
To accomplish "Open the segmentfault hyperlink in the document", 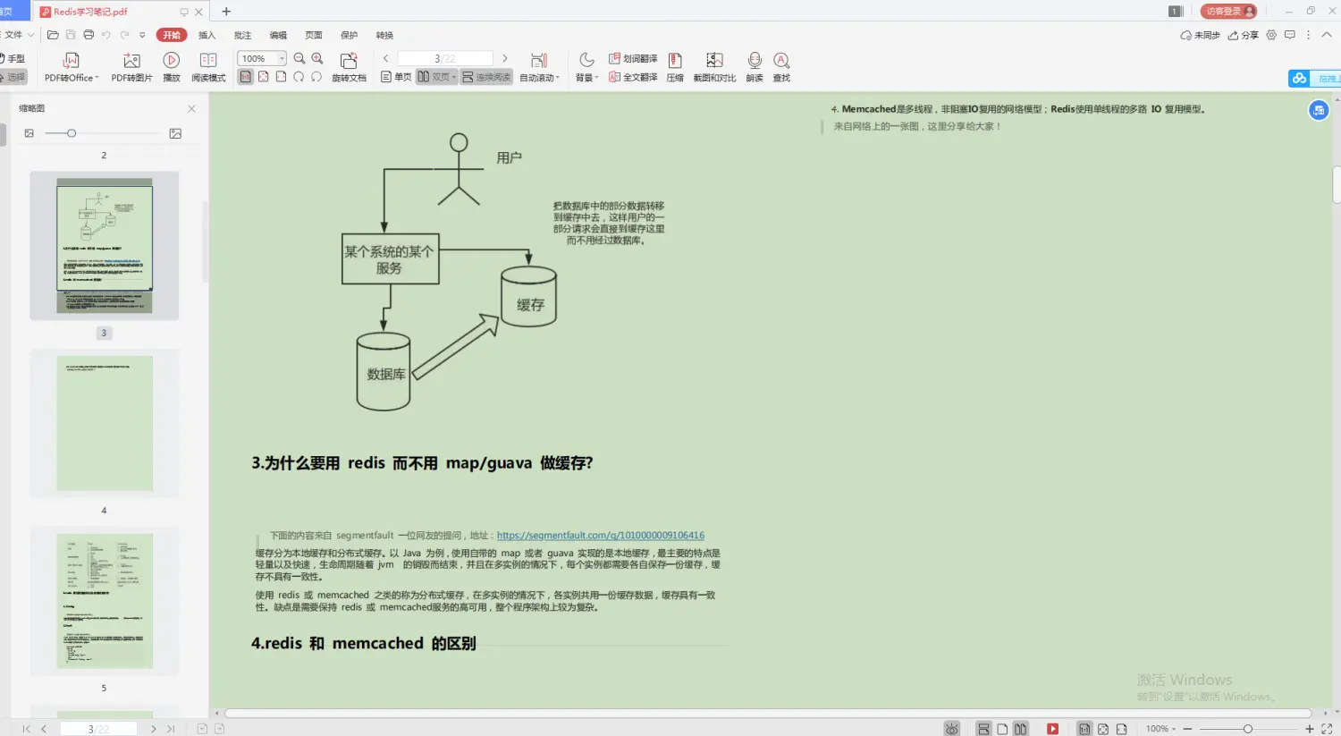I will coord(601,535).
